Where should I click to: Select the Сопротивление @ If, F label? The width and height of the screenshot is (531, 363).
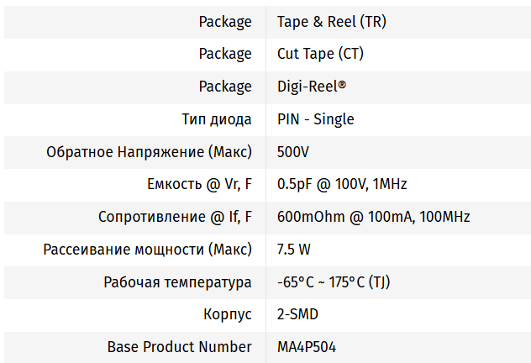[x=175, y=217]
